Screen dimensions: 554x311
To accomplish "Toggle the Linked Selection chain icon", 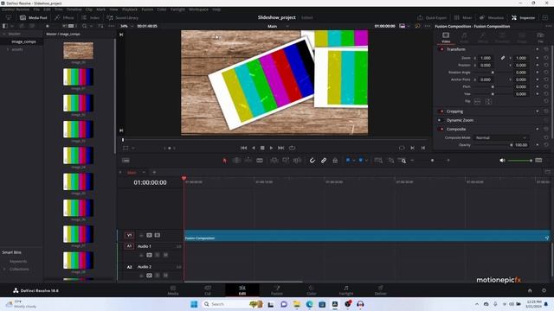I will pos(324,161).
